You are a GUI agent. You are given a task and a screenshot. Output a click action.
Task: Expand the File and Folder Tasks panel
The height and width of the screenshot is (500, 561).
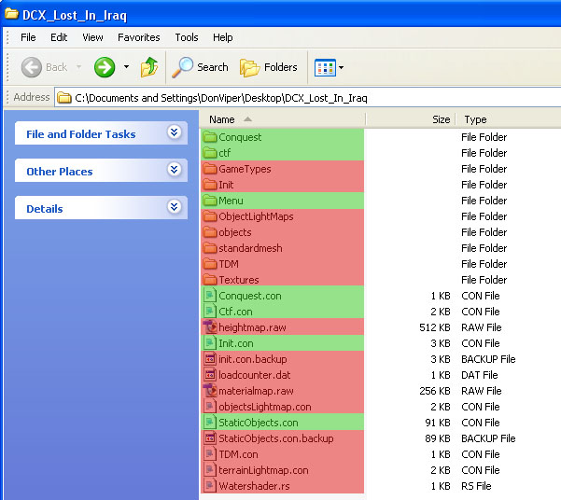174,133
